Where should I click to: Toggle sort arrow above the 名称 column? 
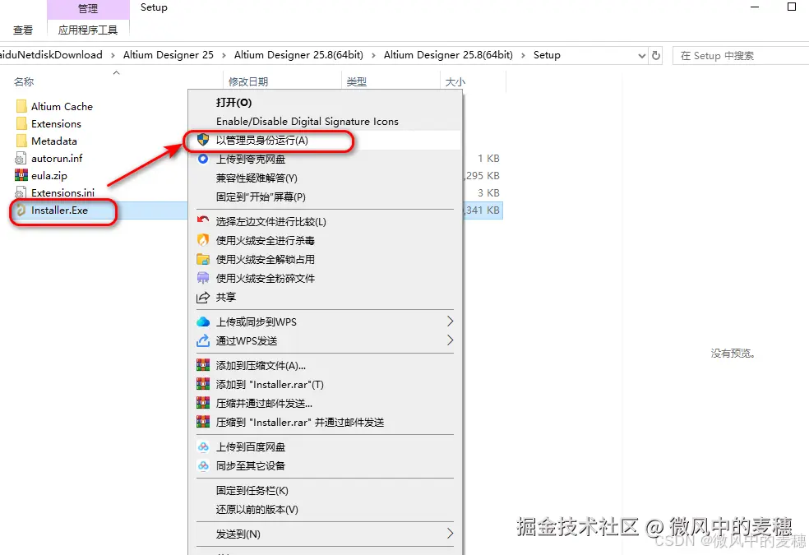coord(117,72)
